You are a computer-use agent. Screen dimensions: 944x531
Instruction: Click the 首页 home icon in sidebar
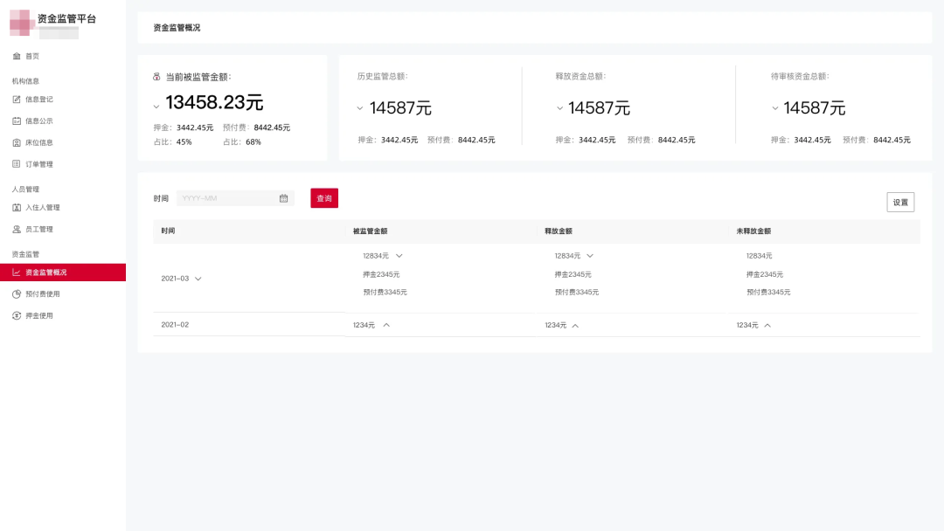point(17,56)
